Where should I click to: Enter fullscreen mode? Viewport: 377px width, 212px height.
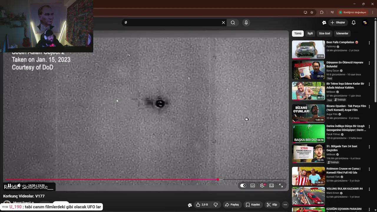tap(281, 185)
